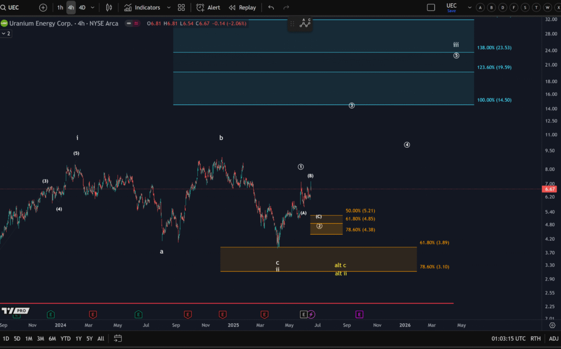Expand the indicators favorites dropdown arrow
The width and height of the screenshot is (561, 349).
[x=169, y=8]
